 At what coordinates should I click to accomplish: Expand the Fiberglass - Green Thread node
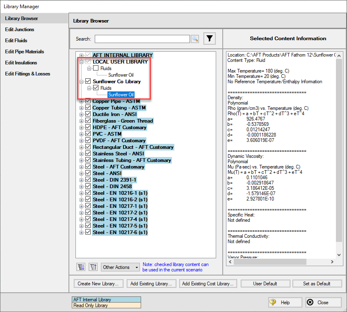click(82, 121)
